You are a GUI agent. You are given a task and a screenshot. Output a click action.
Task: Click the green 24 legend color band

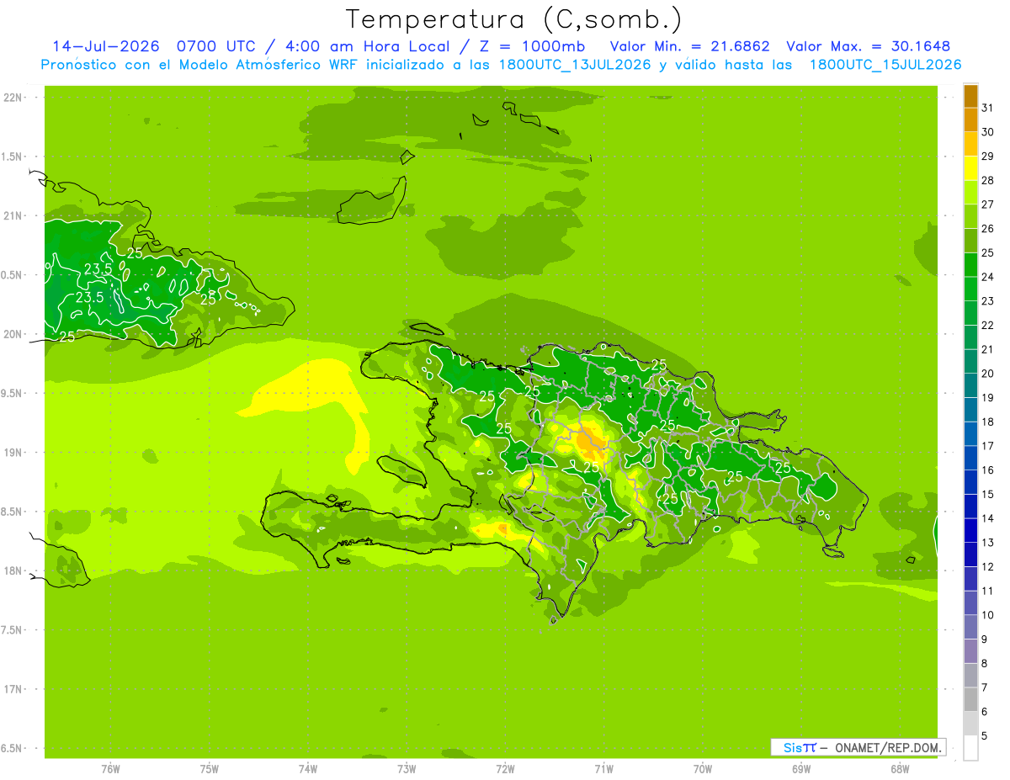coord(970,265)
